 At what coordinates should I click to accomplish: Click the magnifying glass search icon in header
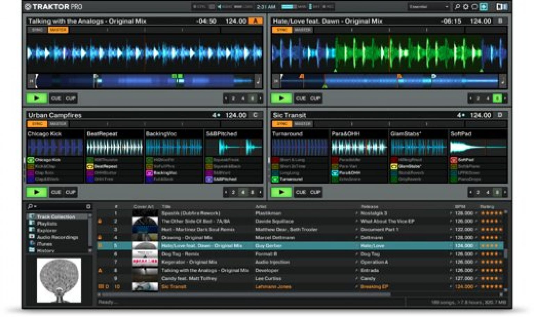pyautogui.click(x=458, y=6)
